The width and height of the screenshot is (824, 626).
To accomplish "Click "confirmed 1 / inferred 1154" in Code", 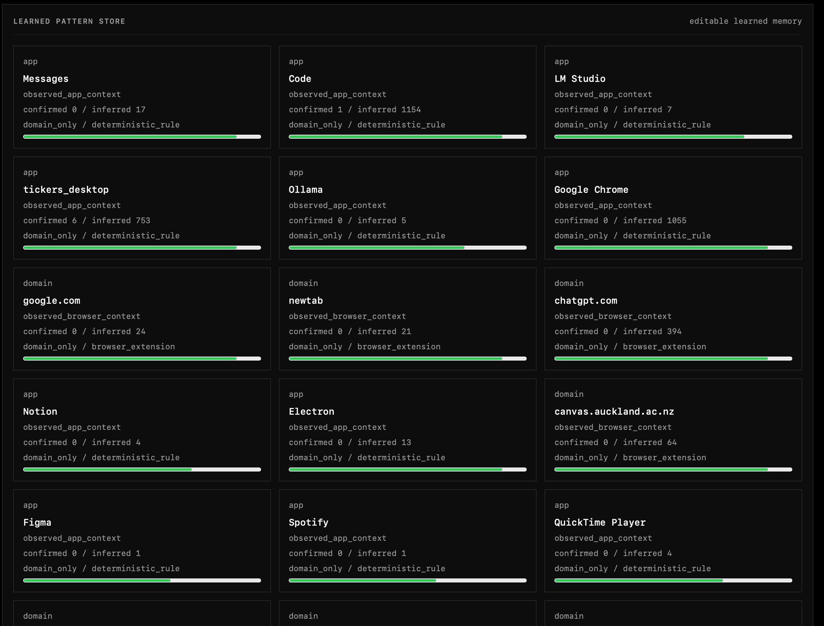I will point(355,110).
